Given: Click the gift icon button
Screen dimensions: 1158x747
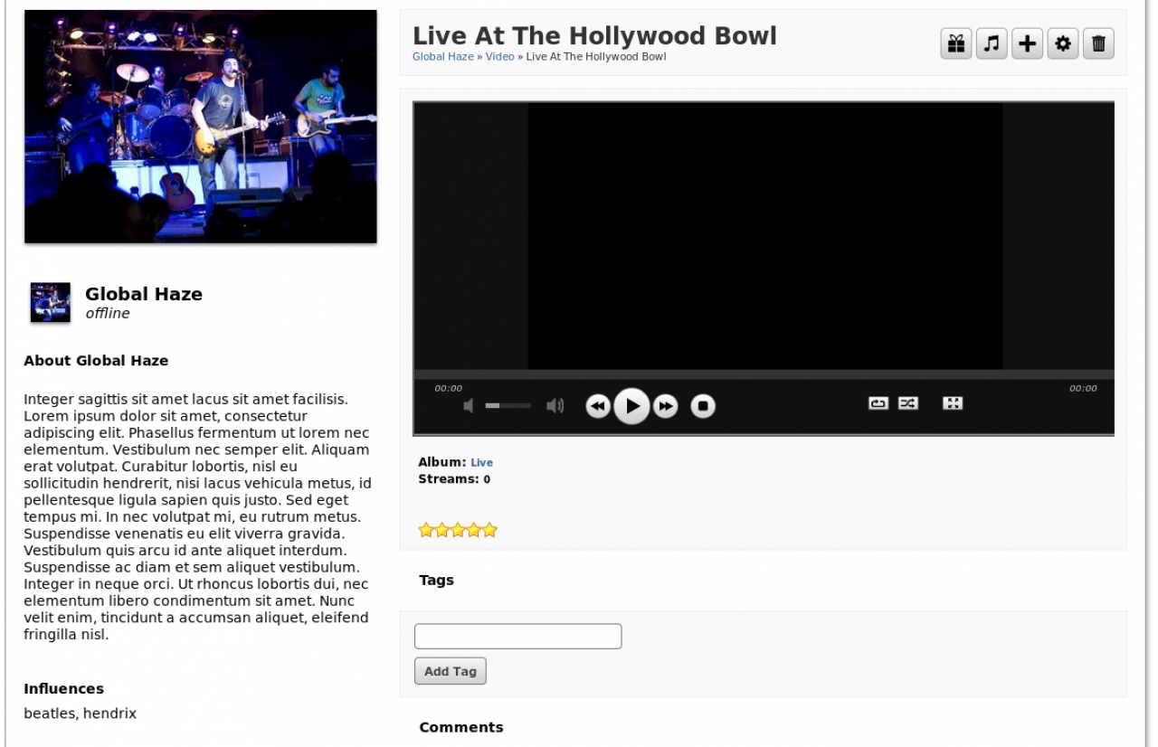Looking at the screenshot, I should 956,43.
